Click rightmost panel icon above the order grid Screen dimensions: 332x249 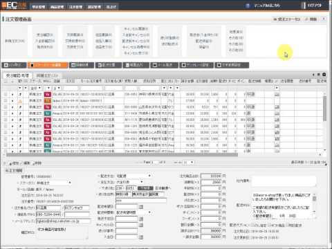[x=324, y=75]
